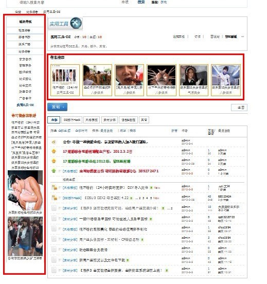Select the 其它 category tab
Viewport: 267px width, 284px height.
click(x=144, y=120)
